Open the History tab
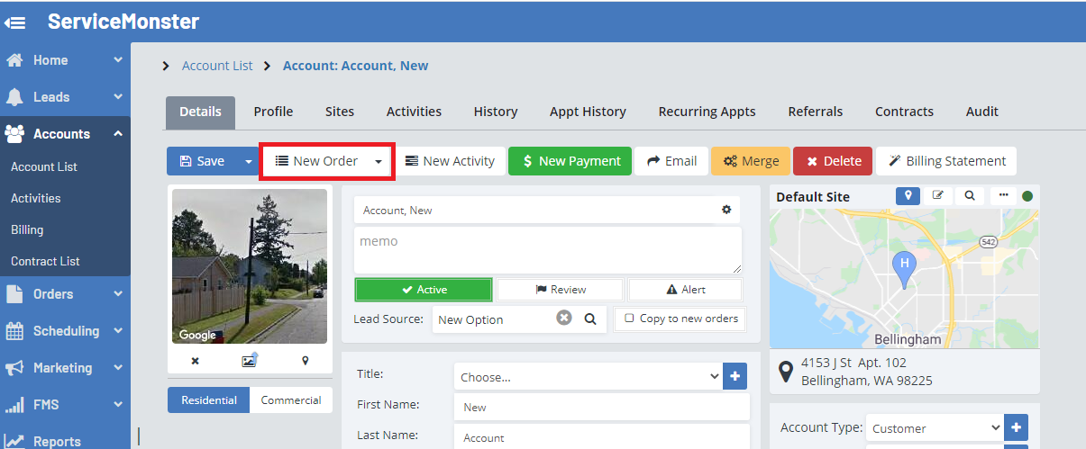The height and width of the screenshot is (449, 1086). [x=496, y=112]
